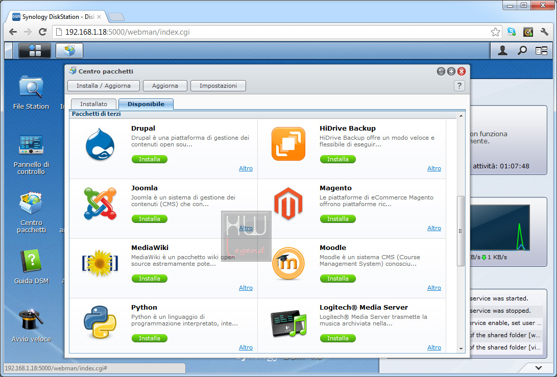Maximize the Centro pacchetti window
This screenshot has width=557, height=377.
coord(451,71)
